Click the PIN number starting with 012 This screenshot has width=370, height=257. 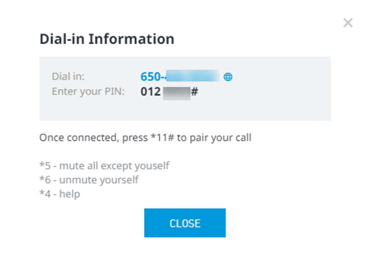[169, 92]
